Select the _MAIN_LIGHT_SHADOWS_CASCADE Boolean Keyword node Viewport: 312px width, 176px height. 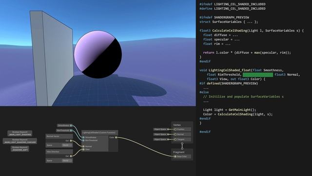19,141
